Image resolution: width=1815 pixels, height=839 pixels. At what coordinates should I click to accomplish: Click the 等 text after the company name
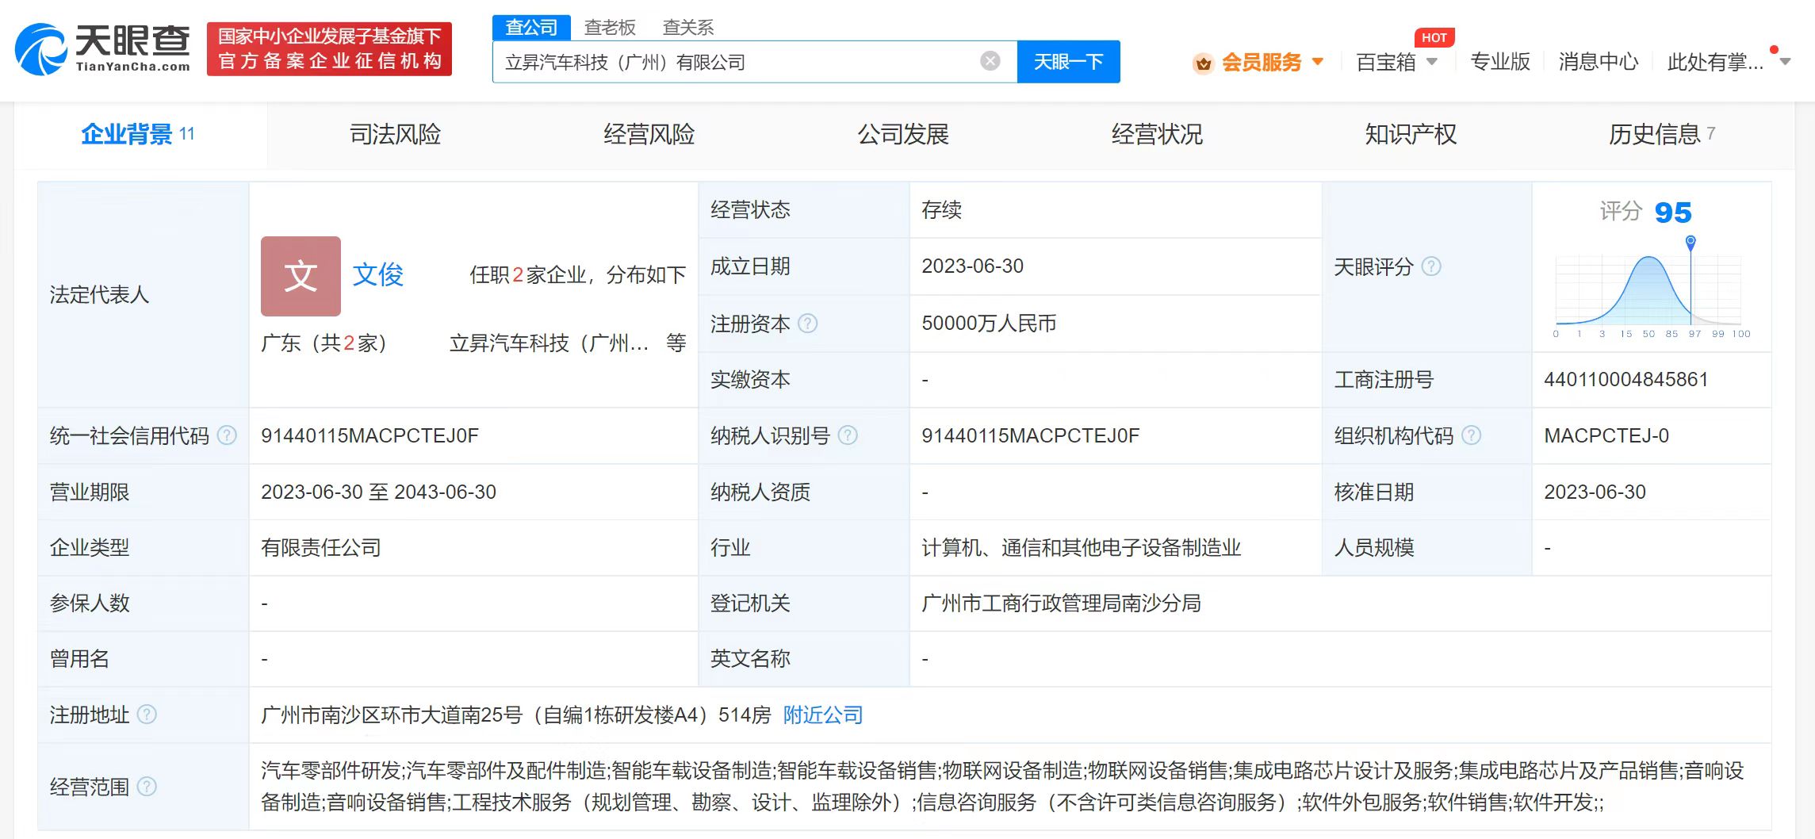tap(676, 343)
